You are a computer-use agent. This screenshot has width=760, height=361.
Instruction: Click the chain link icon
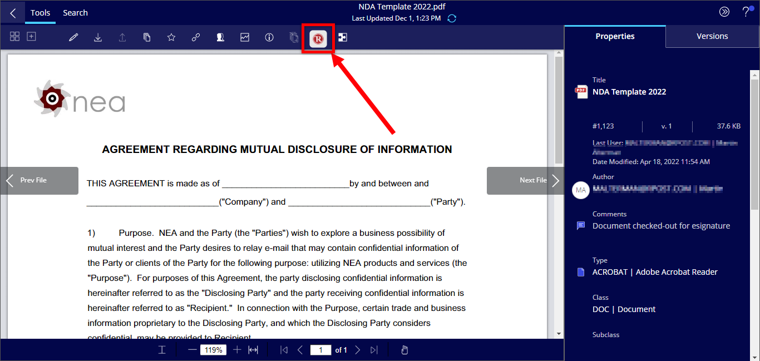[196, 38]
